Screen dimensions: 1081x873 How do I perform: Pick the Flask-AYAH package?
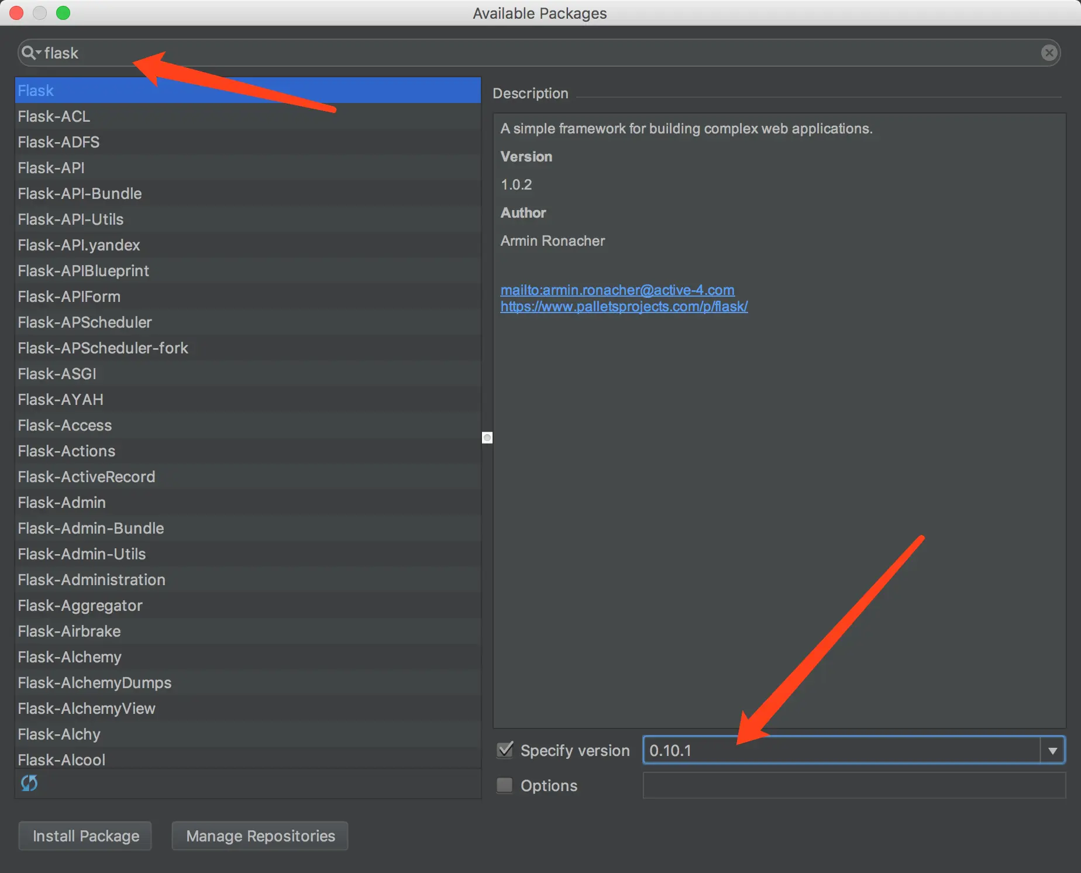pyautogui.click(x=248, y=400)
